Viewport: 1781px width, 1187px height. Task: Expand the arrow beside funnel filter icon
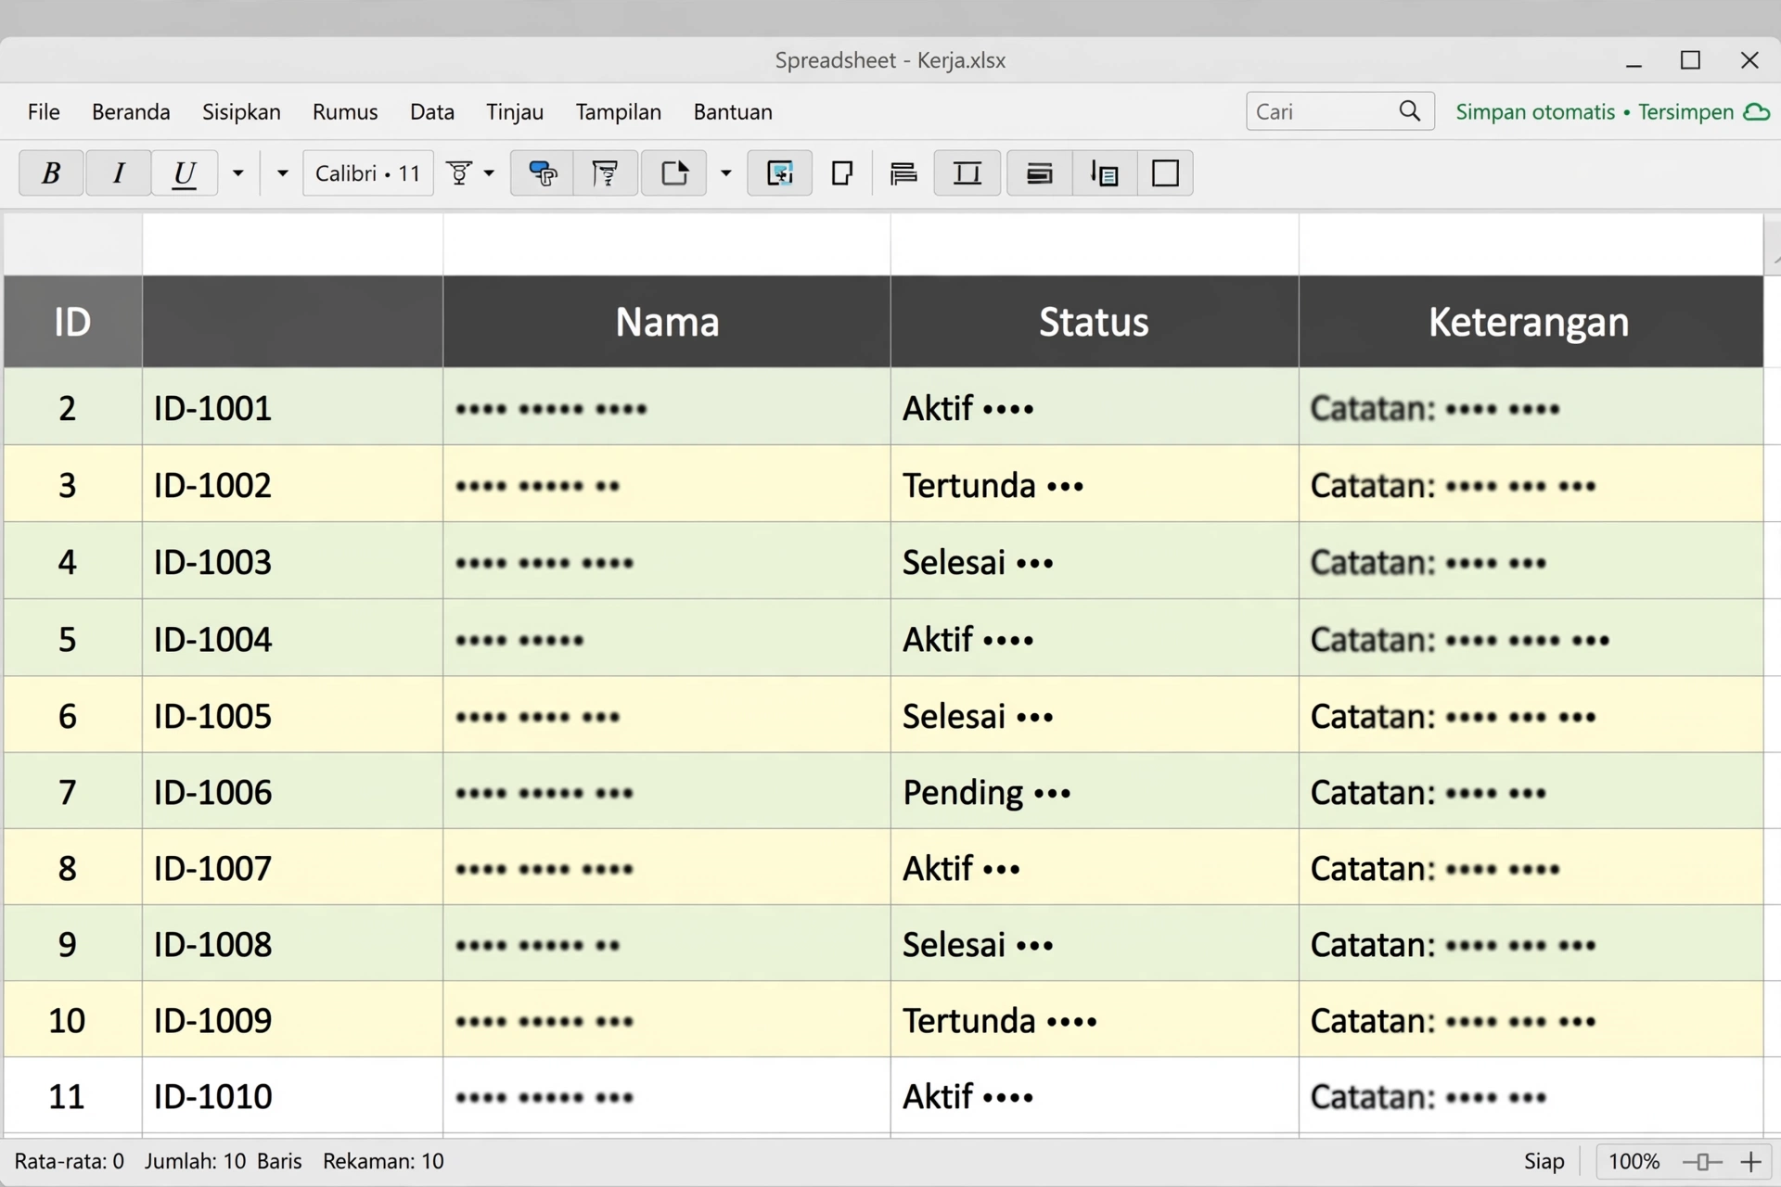[489, 173]
